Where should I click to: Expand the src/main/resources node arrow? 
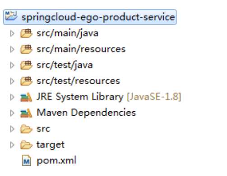pyautogui.click(x=12, y=50)
